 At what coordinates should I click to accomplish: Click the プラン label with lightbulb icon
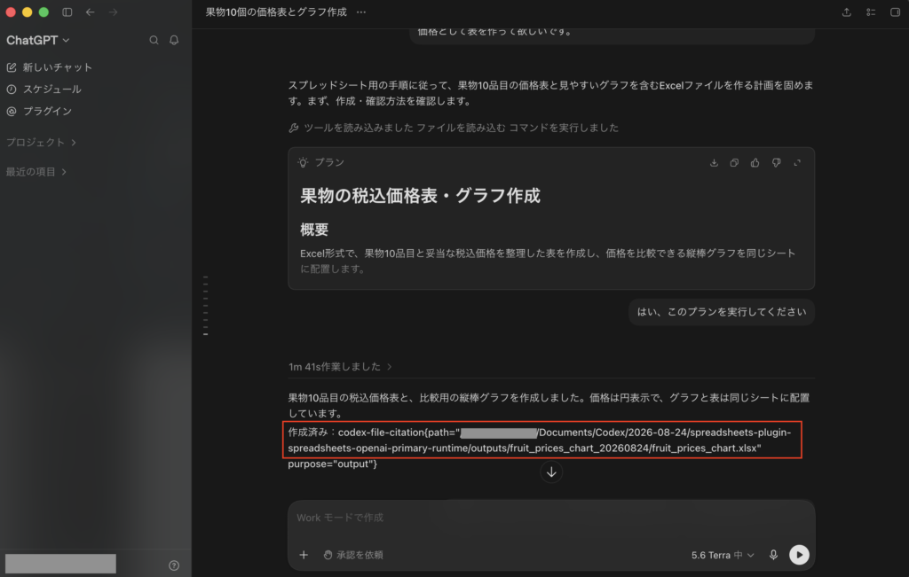pos(321,162)
